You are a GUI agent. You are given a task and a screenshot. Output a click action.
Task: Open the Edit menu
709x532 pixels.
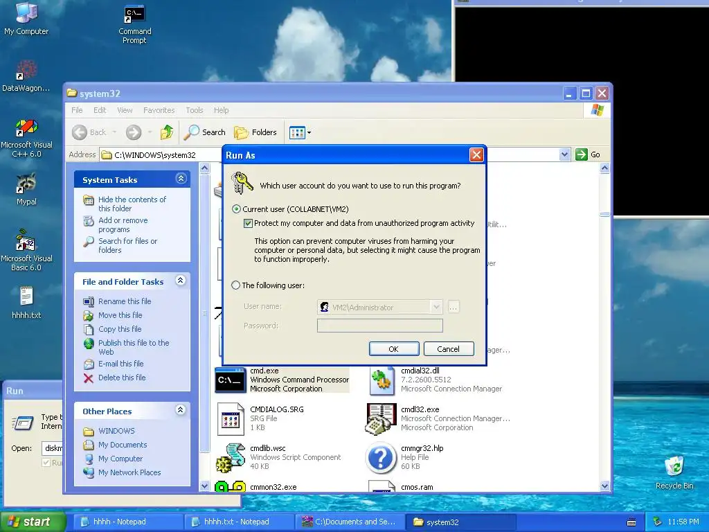[x=100, y=110]
